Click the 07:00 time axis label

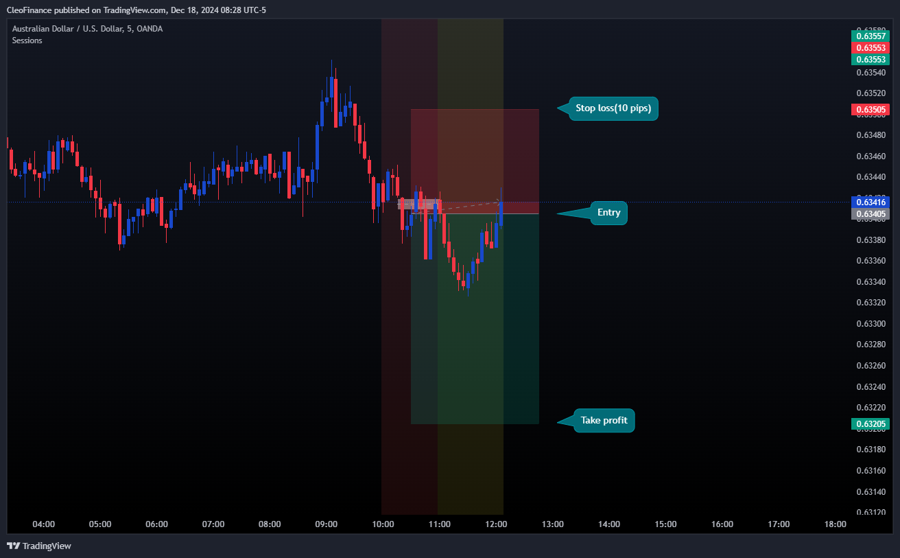pyautogui.click(x=213, y=524)
